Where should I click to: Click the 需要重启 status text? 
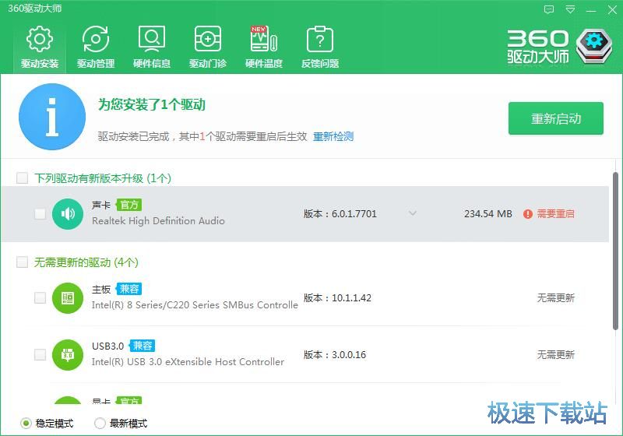pyautogui.click(x=555, y=214)
